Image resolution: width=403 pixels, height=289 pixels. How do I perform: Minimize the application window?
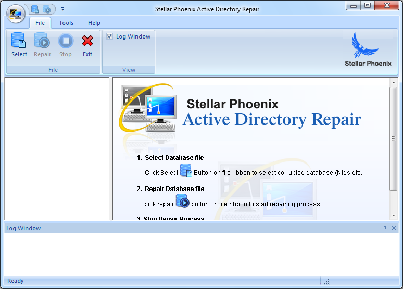click(354, 6)
